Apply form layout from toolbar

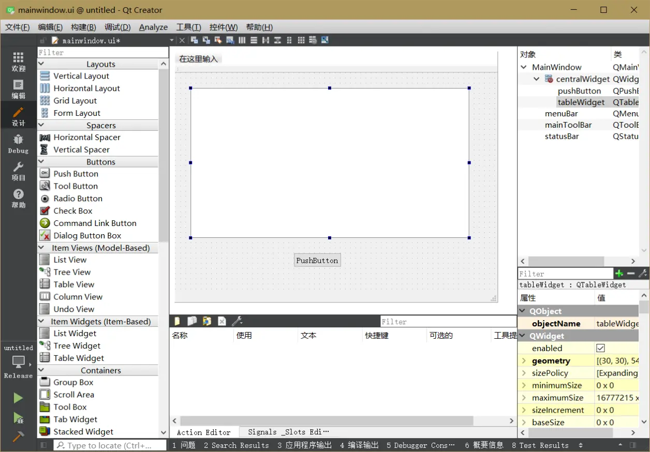(x=289, y=40)
